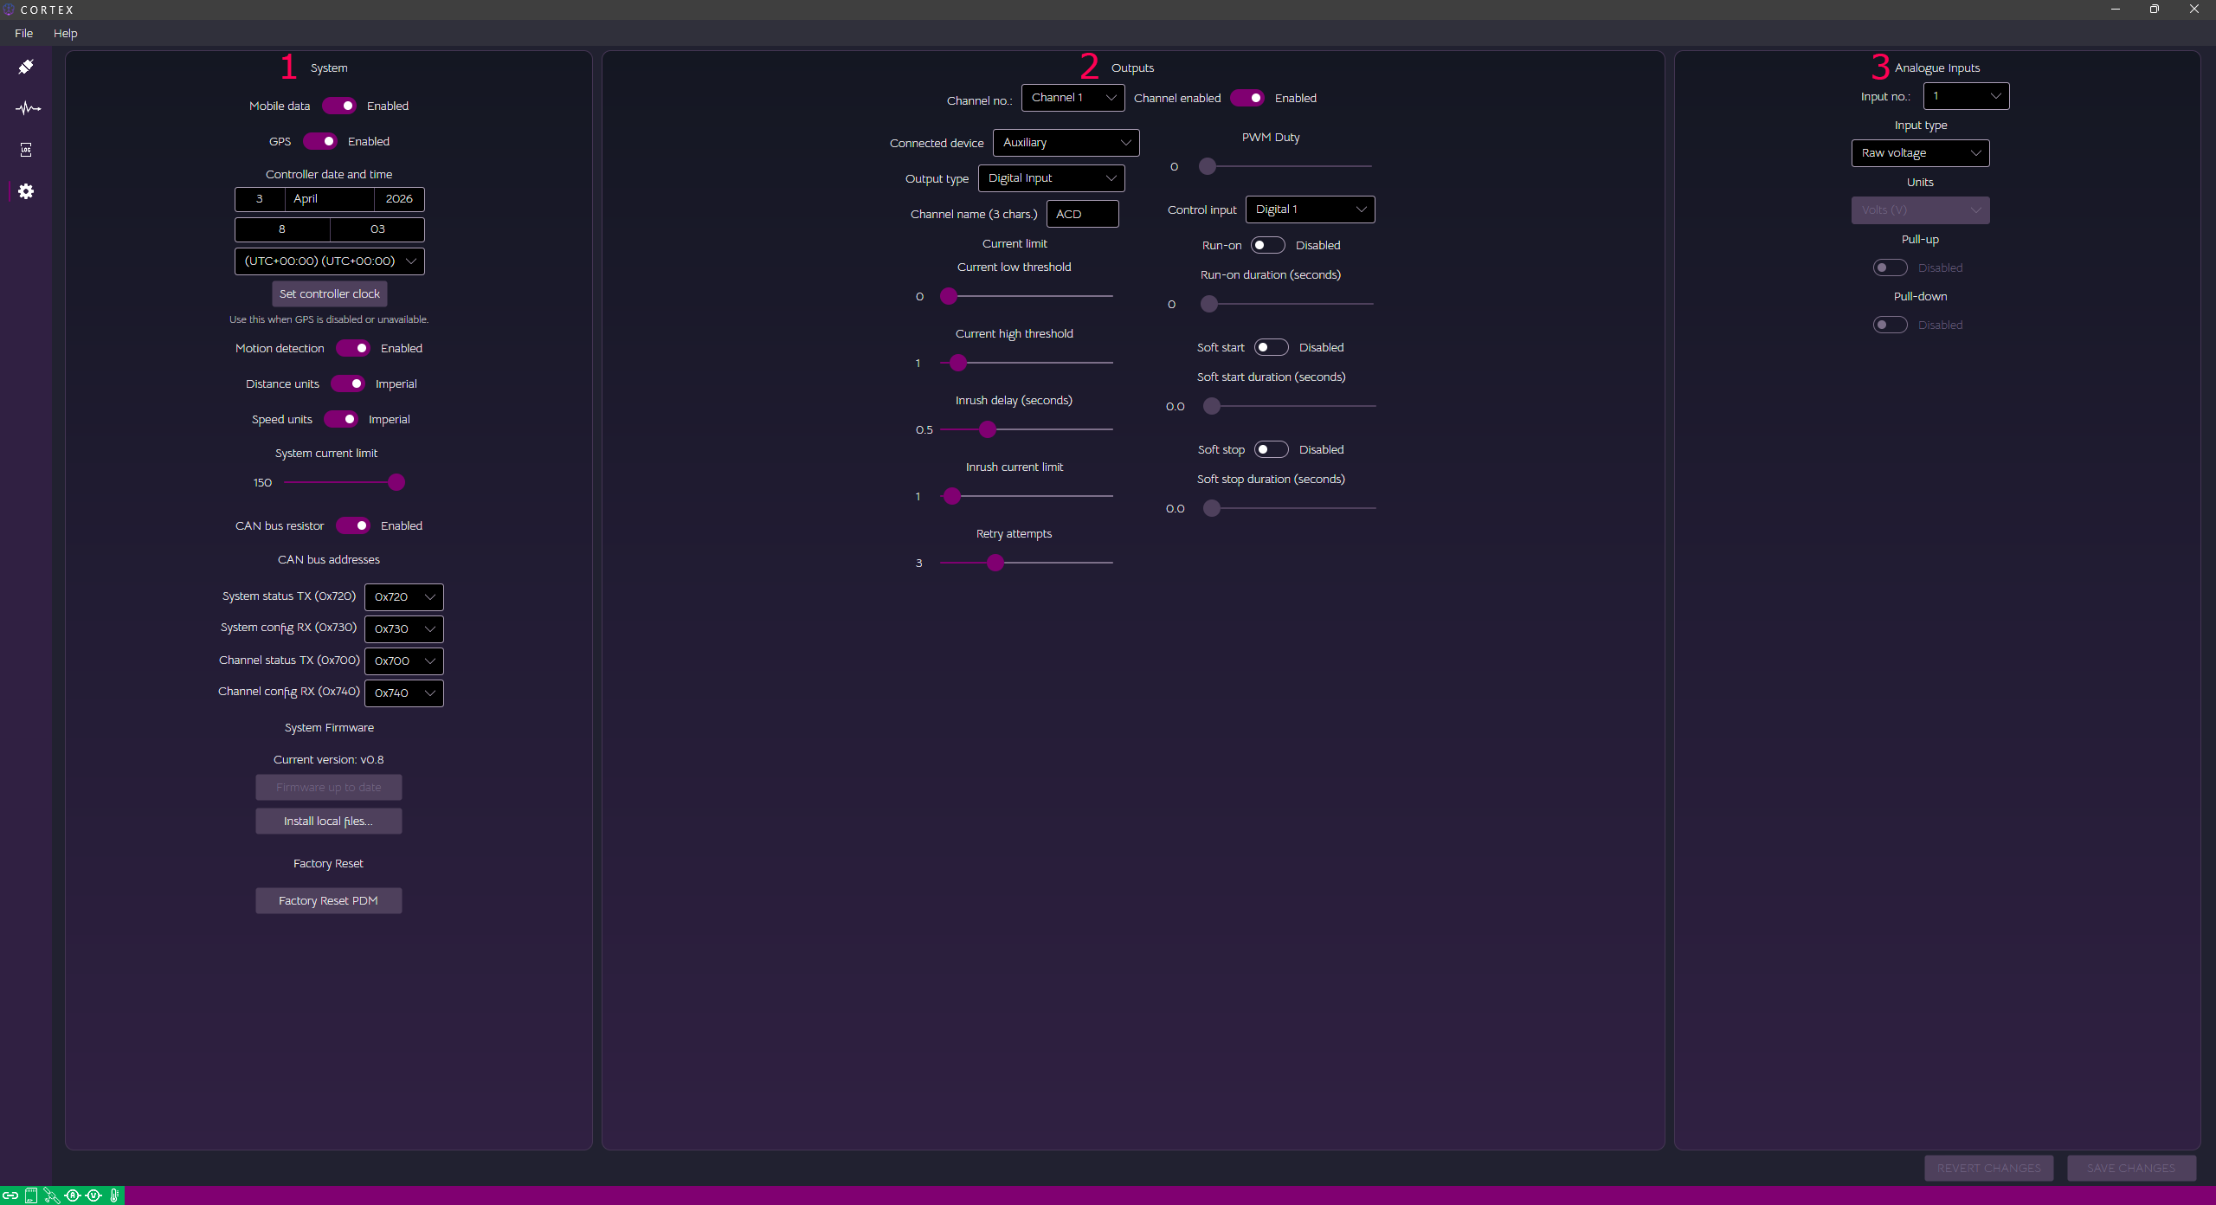2216x1205 pixels.
Task: Toggle Motion detection off
Action: click(353, 347)
